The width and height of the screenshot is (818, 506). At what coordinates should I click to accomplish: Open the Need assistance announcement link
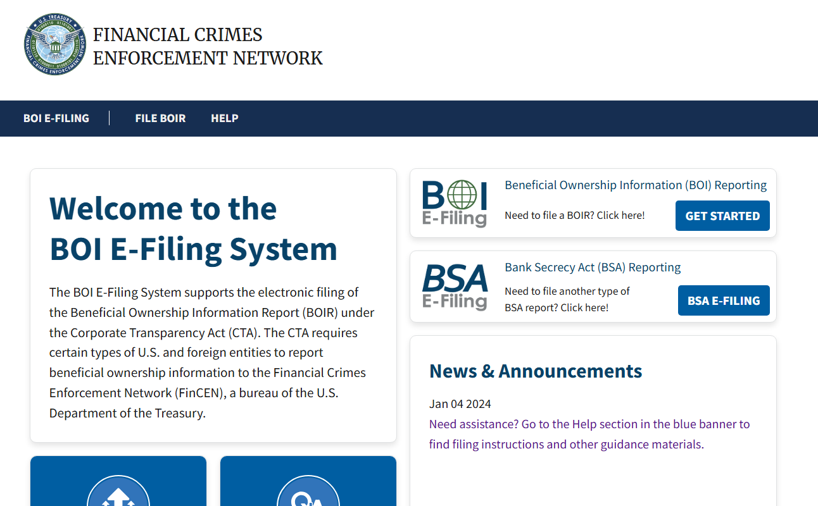point(589,434)
